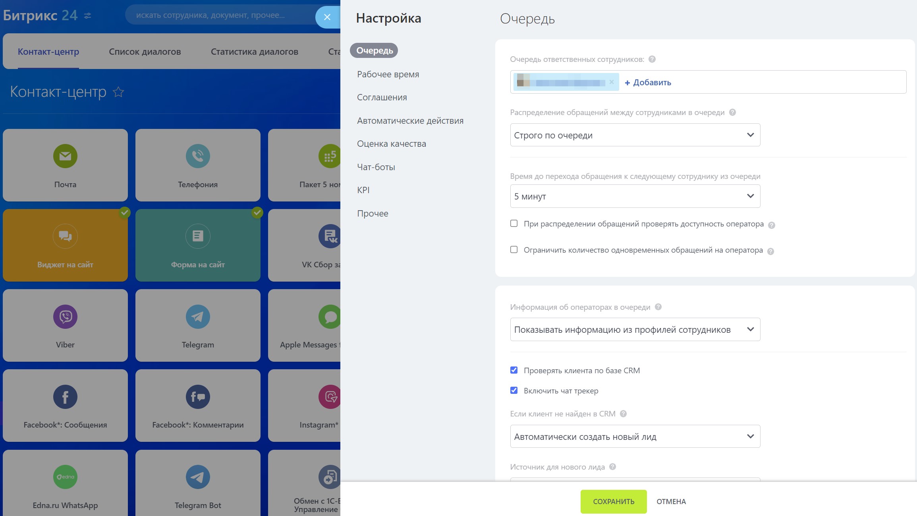Select the Telegram channel icon
Viewport: 917px width, 516px height.
pos(198,317)
